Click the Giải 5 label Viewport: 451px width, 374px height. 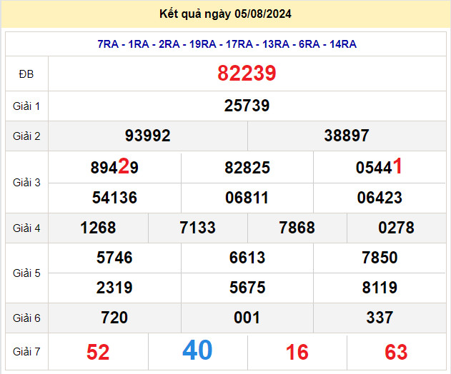click(26, 273)
